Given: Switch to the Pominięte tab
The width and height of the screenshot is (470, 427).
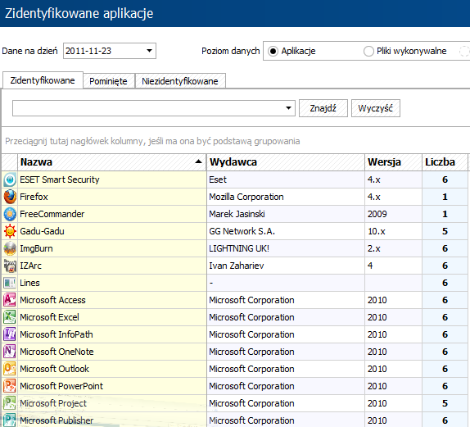Looking at the screenshot, I should [109, 81].
